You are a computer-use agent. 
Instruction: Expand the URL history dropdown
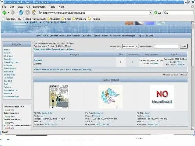pos(150,12)
